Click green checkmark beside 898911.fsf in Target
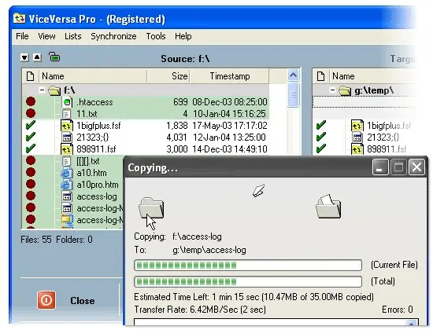This screenshot has height=330, width=433. pos(321,148)
